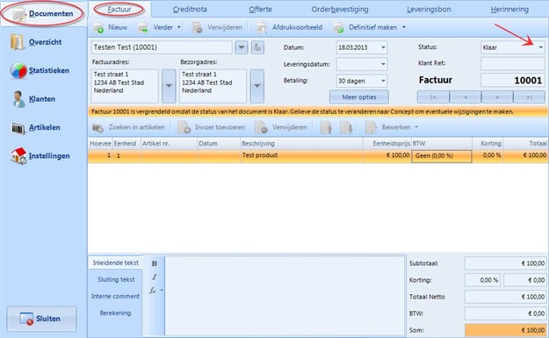Switch to the Orderbevestiging tab
549x338 pixels.
[x=340, y=10]
